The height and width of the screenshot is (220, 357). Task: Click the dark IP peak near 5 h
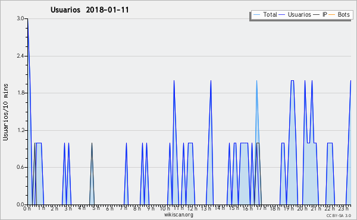coord(92,144)
